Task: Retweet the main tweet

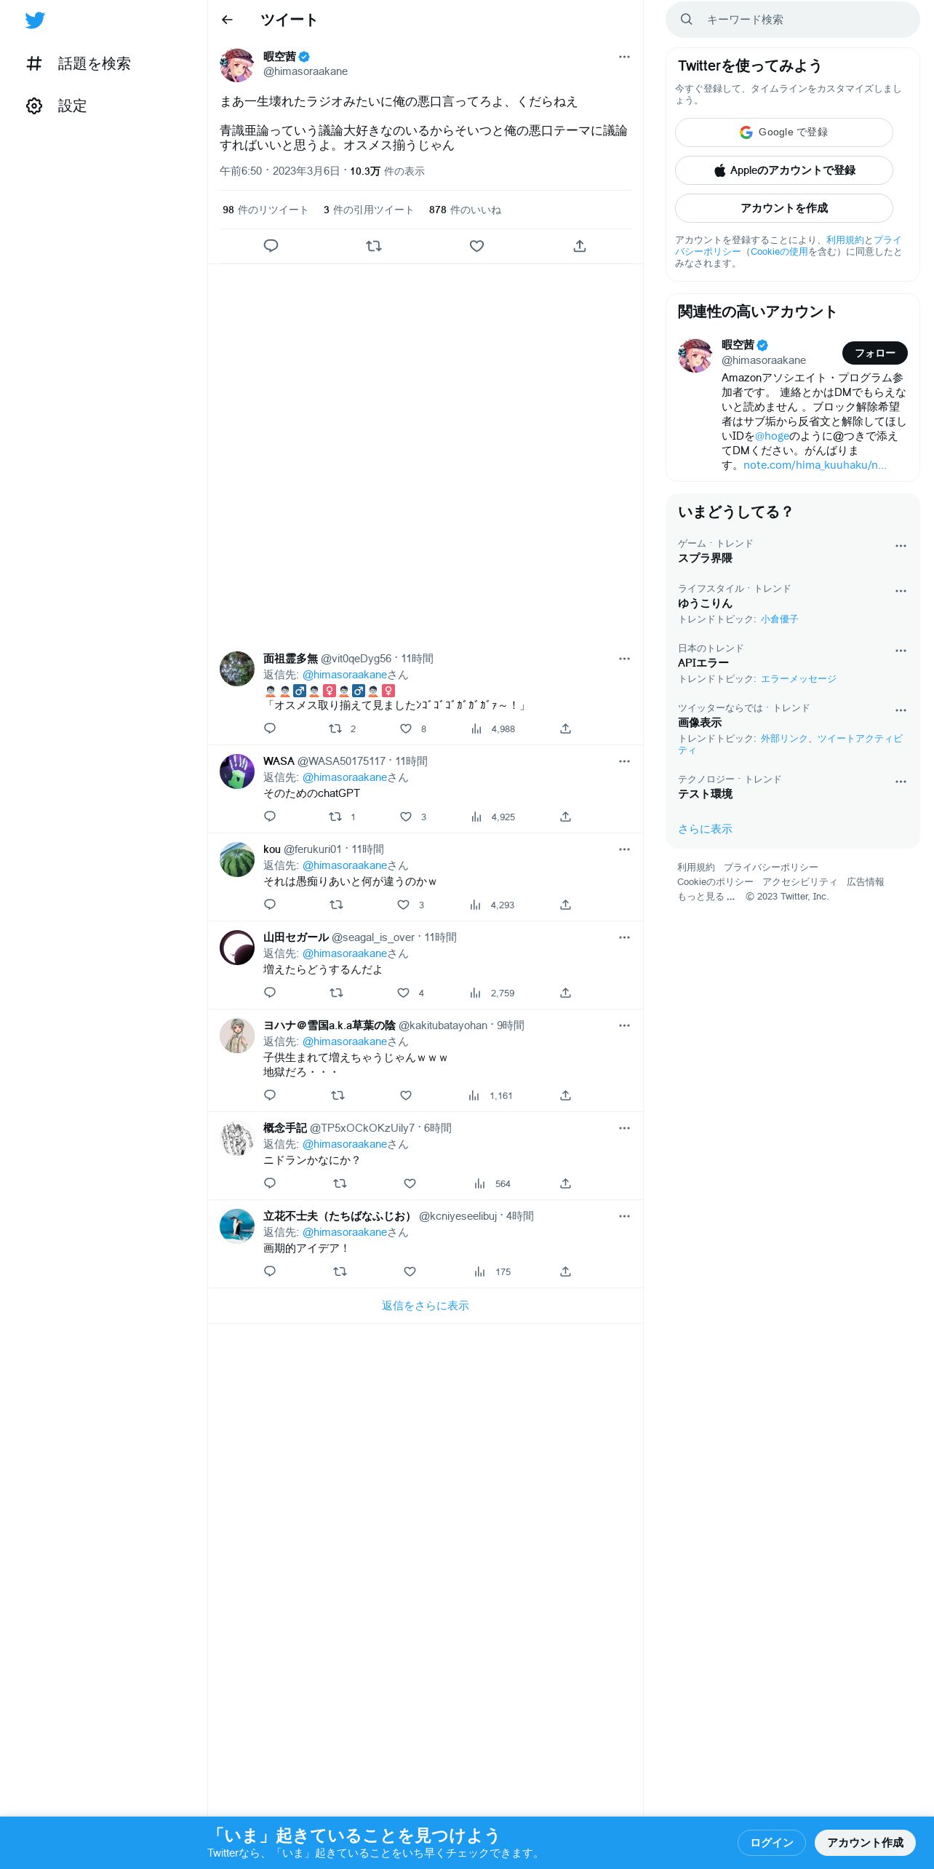Action: coord(374,246)
